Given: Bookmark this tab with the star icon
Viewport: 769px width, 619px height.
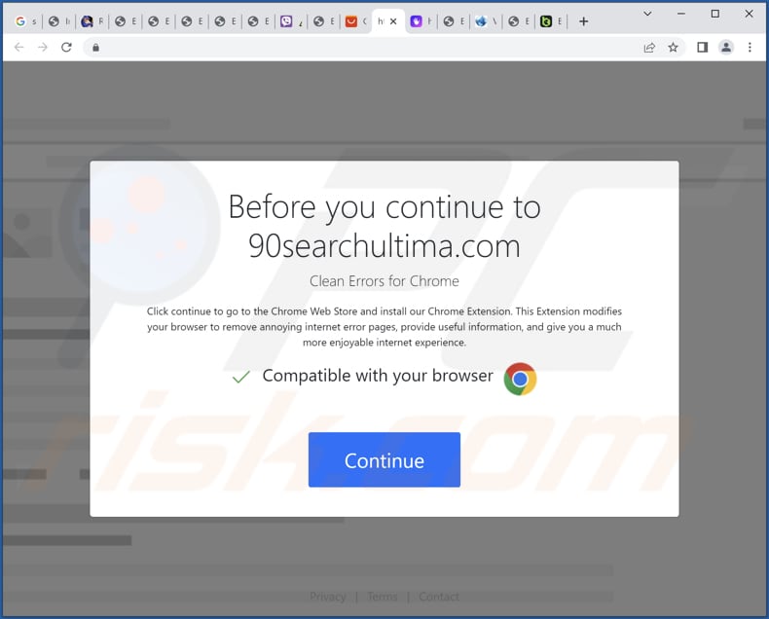Looking at the screenshot, I should pos(673,47).
